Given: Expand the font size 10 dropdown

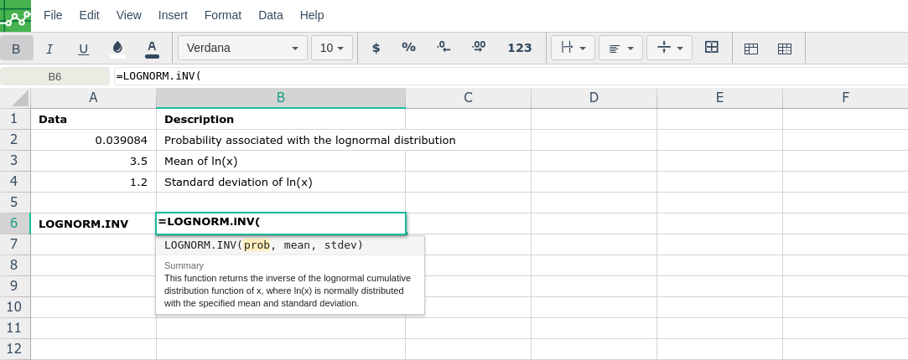Looking at the screenshot, I should (332, 48).
